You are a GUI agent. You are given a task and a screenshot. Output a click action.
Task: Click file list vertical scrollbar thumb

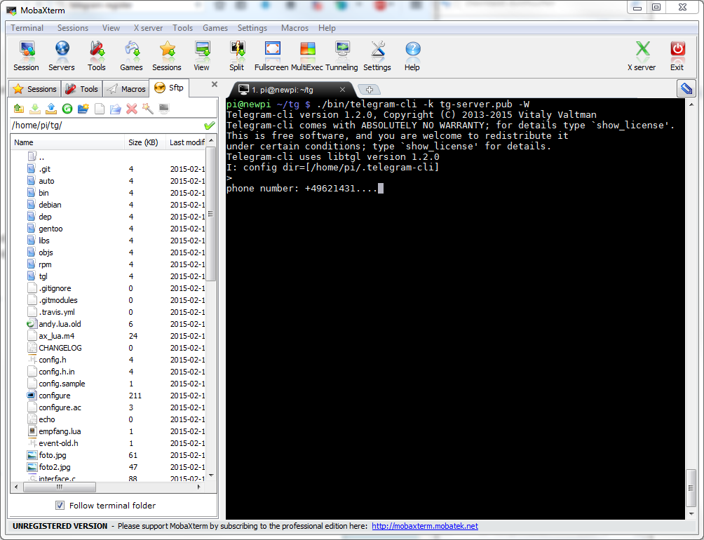pyautogui.click(x=210, y=214)
